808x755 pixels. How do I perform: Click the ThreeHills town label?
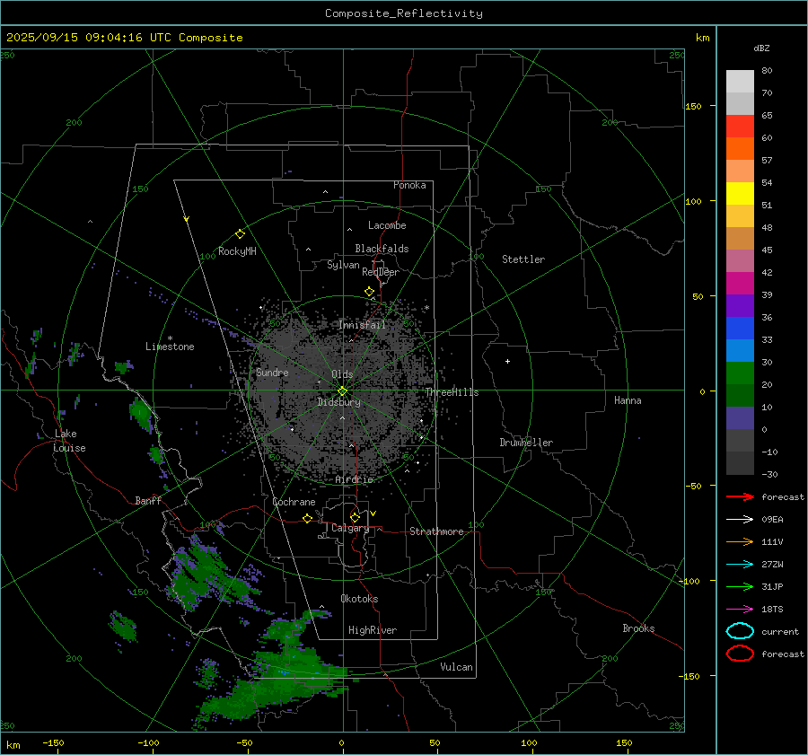452,392
